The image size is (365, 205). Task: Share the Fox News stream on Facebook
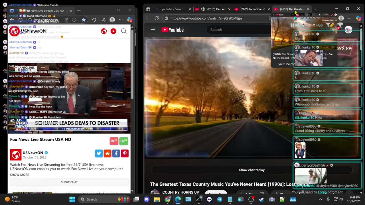pos(116,153)
